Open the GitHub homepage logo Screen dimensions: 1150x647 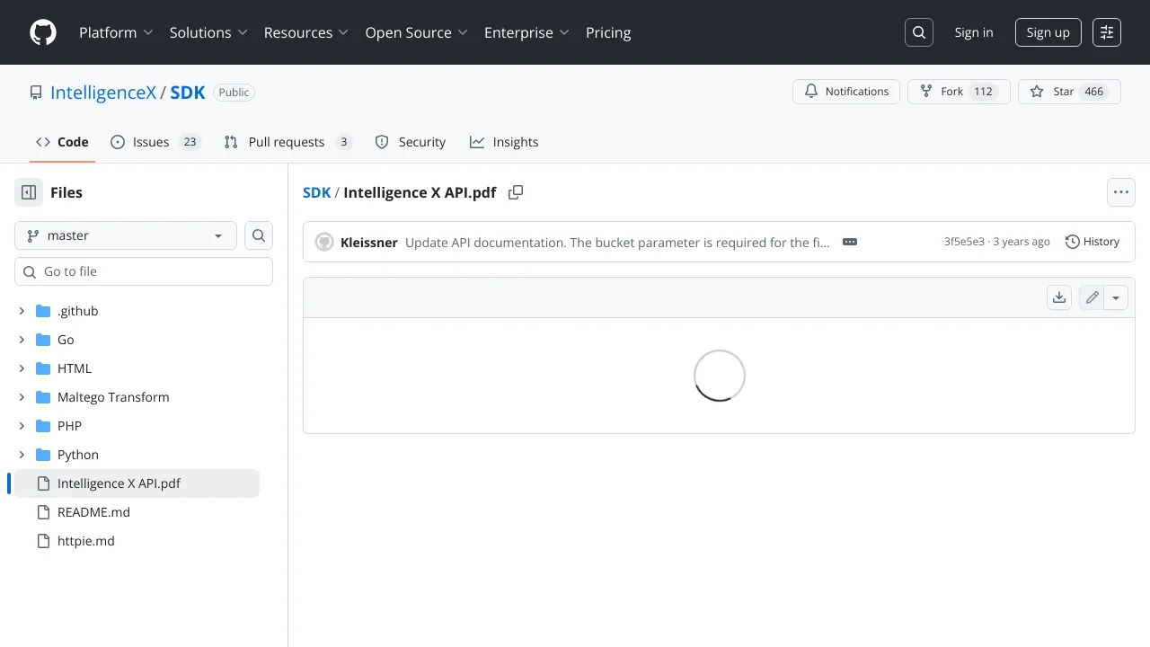click(43, 32)
